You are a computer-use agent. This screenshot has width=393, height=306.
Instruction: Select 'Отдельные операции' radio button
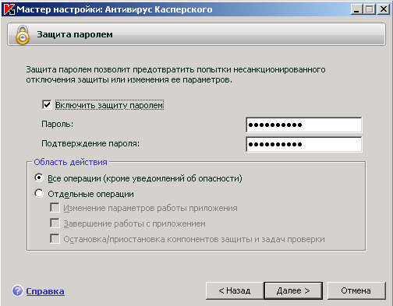click(x=39, y=193)
